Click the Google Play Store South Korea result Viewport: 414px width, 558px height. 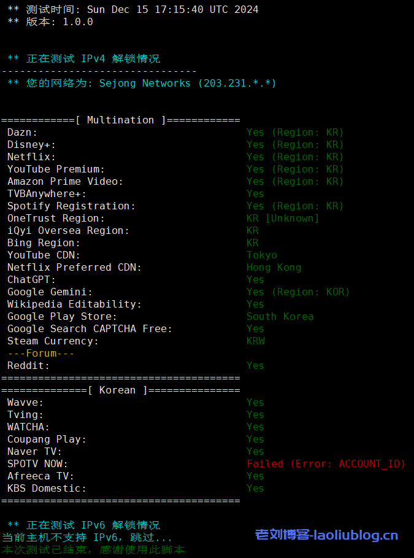click(x=280, y=317)
